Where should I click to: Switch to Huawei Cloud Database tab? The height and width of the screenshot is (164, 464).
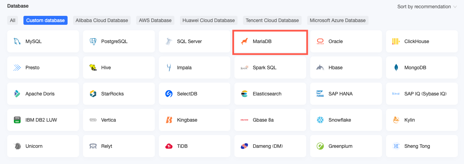(x=209, y=20)
